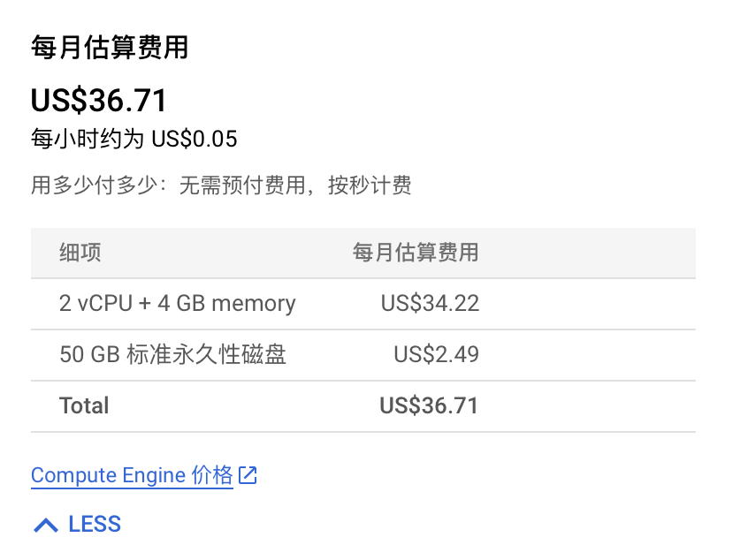Screen dimensions: 748x560
Task: Click the 每小时约为 US$0.05 hourly rate text
Action: click(x=134, y=139)
